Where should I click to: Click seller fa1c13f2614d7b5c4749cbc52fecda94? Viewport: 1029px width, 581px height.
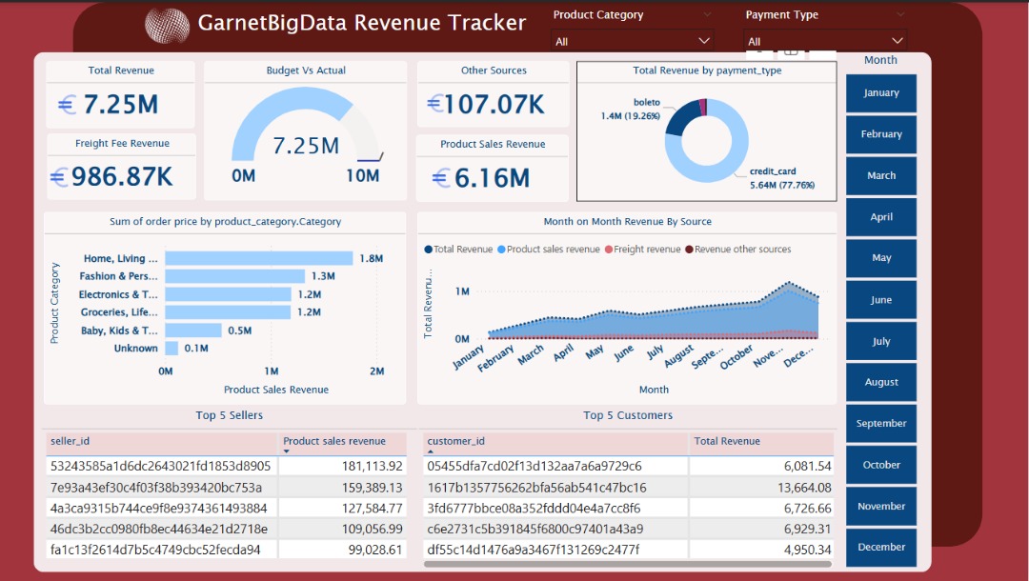click(155, 551)
